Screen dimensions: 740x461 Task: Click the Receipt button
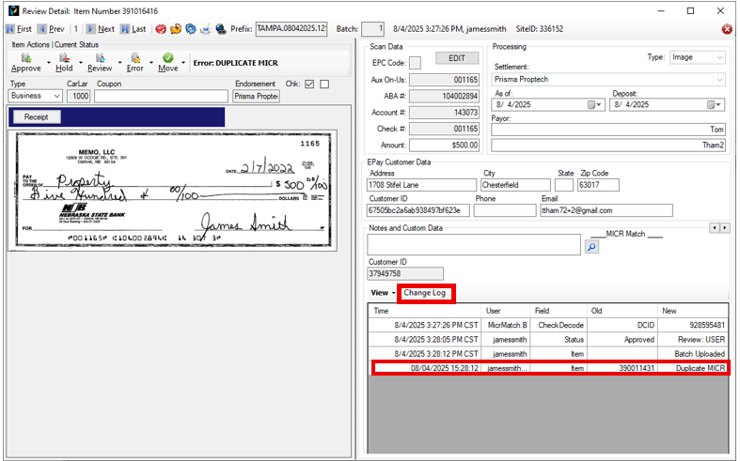[x=36, y=116]
